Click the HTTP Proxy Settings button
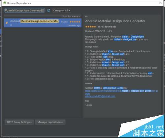Image resolution: width=165 pixels, height=138 pixels. [x=19, y=122]
